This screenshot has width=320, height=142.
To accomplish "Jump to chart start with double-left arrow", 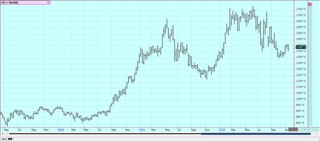I will pyautogui.click(x=2, y=134).
